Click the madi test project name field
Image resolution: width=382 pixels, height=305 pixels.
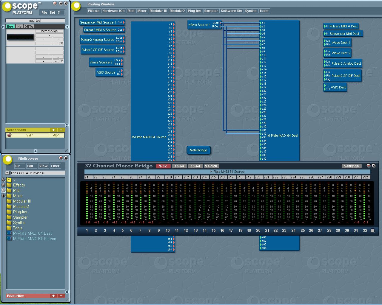[x=35, y=21]
